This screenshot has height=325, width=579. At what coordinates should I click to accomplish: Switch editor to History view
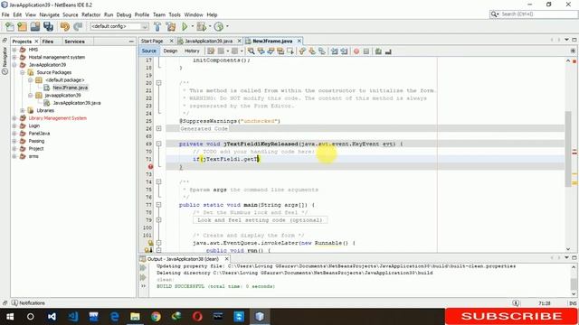[192, 51]
